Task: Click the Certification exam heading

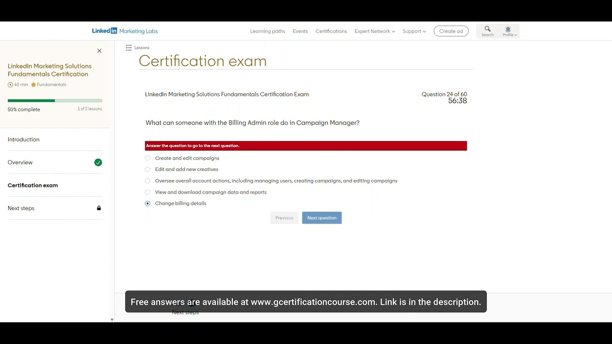Action: pyautogui.click(x=203, y=61)
